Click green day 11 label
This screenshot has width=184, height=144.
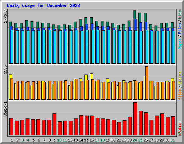click(65, 140)
